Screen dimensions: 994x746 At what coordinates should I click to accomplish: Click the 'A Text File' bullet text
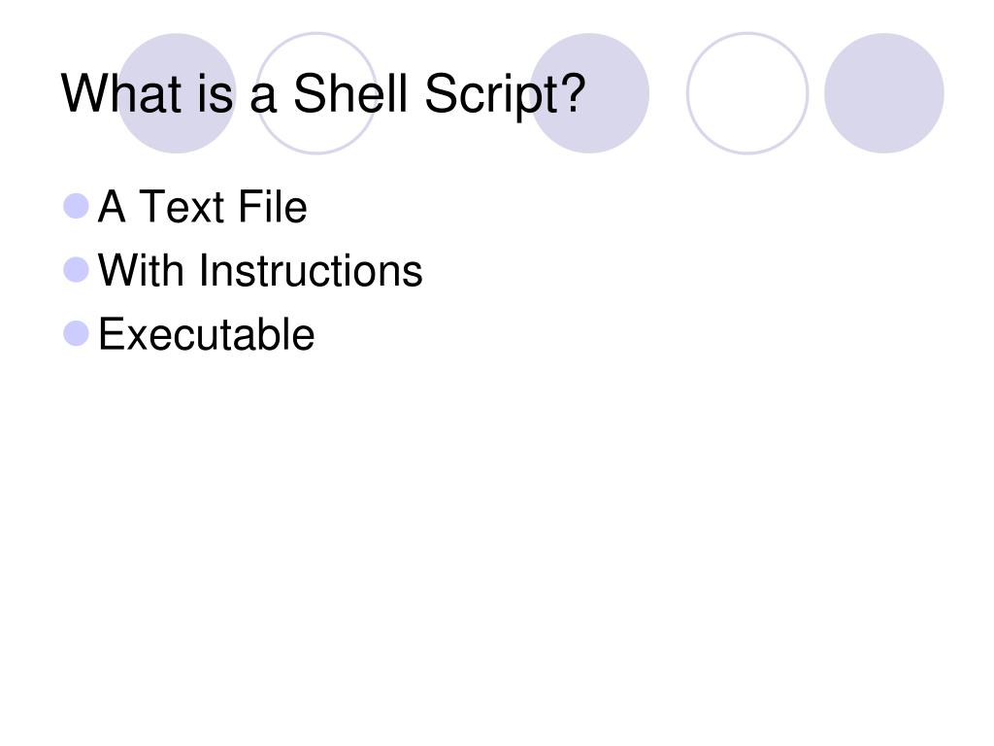pos(203,206)
